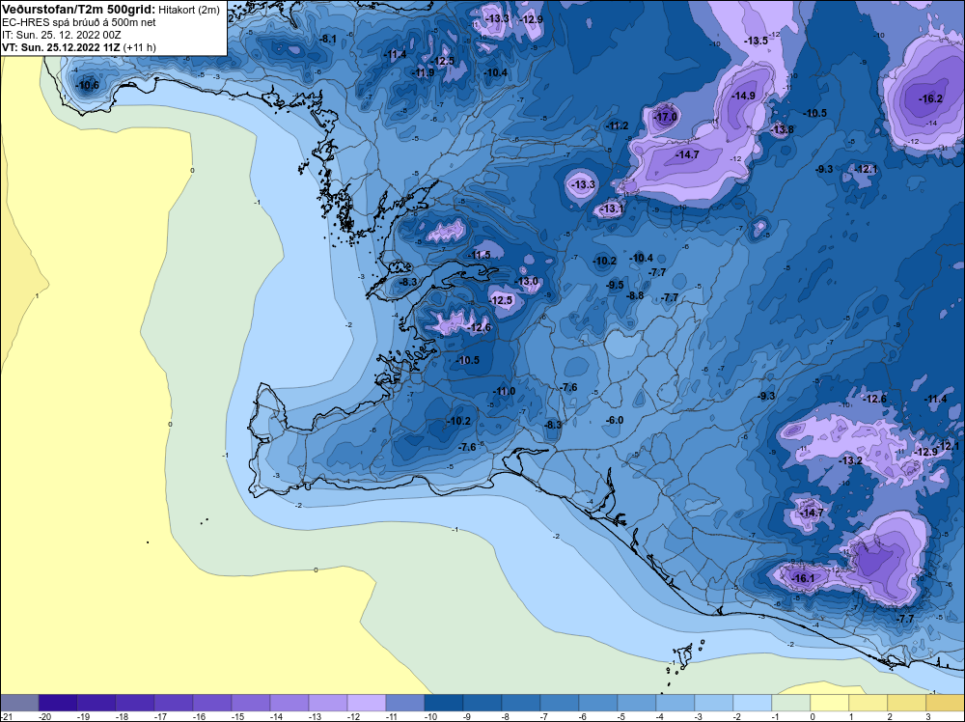Select legend swatch between -14 and -13
Screen dimensions: 965x722
289,703
